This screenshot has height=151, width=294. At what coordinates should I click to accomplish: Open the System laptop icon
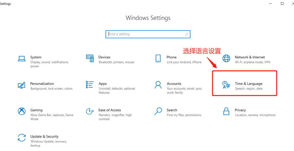21,58
